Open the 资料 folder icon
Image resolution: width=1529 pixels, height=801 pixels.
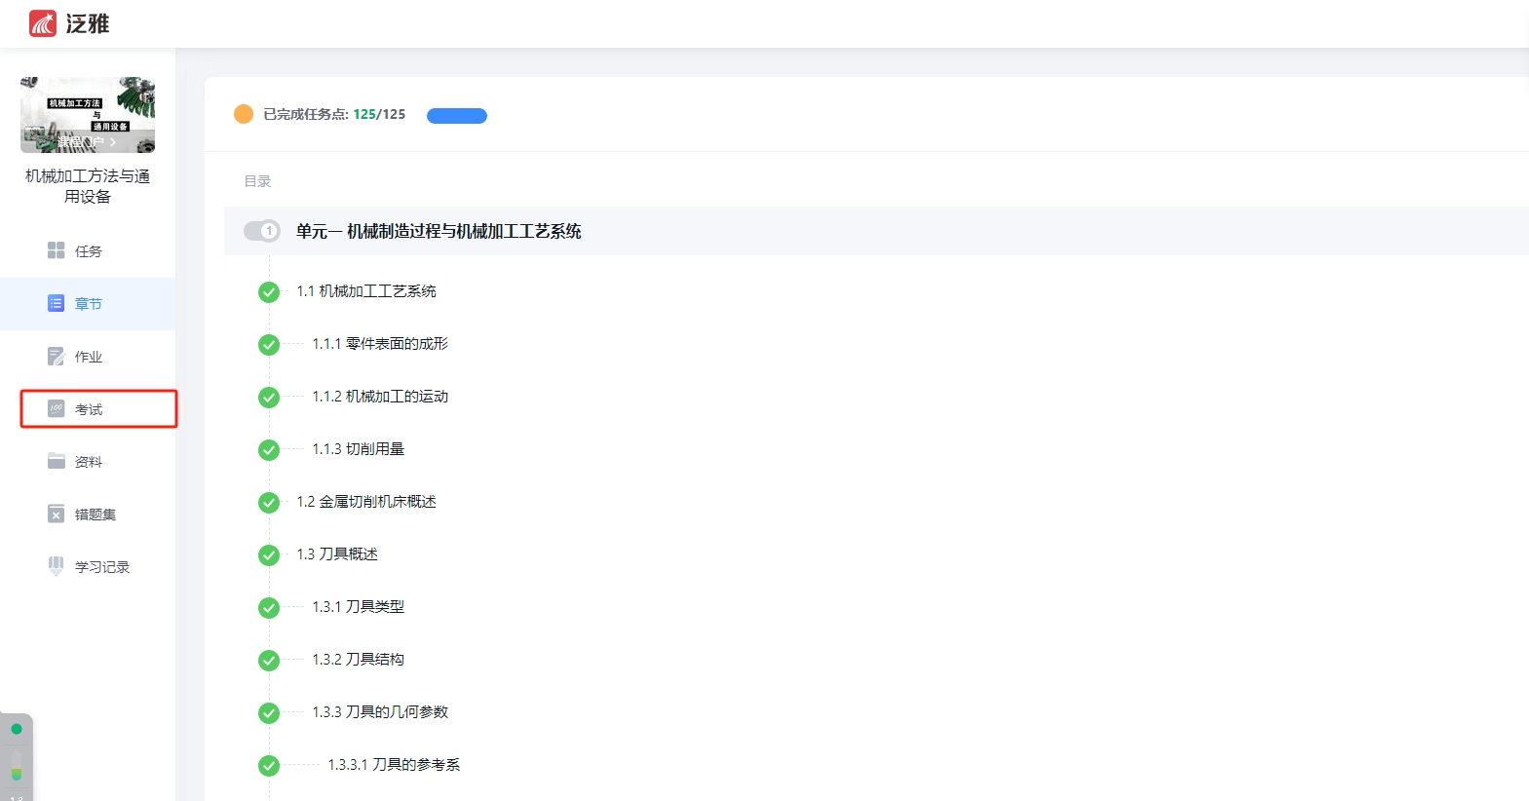pyautogui.click(x=57, y=461)
